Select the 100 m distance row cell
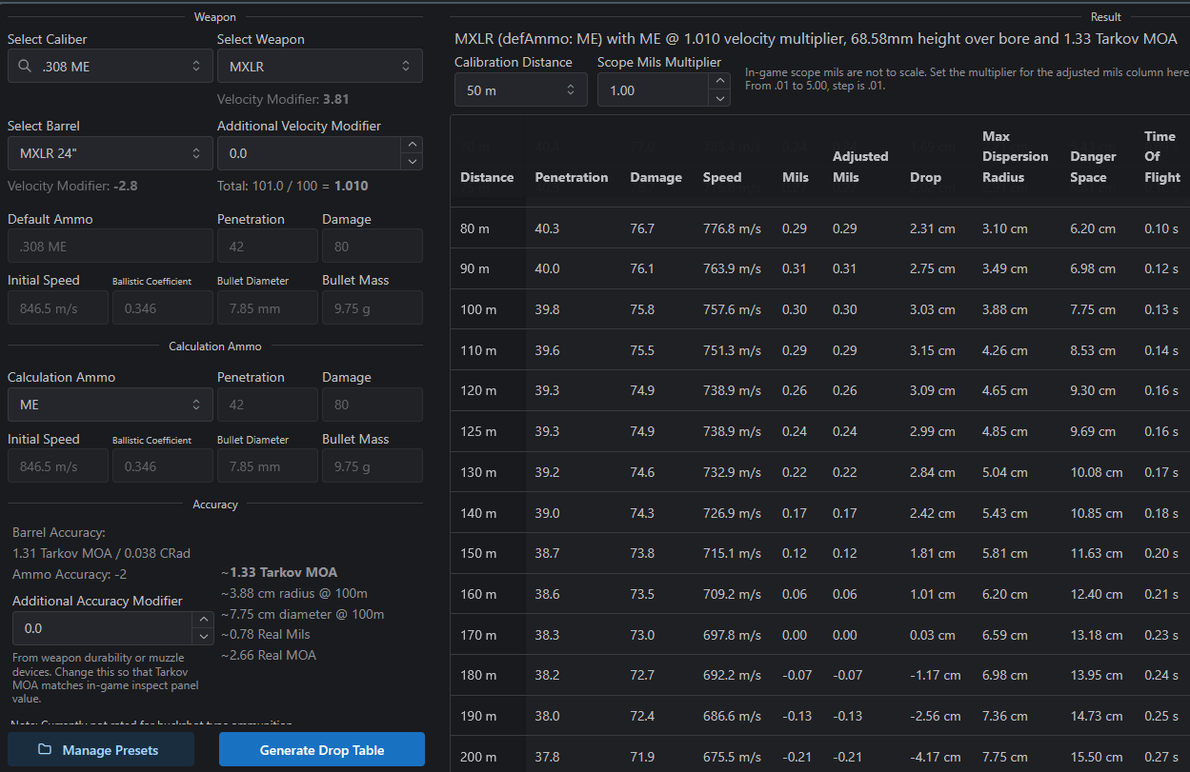 pyautogui.click(x=488, y=309)
